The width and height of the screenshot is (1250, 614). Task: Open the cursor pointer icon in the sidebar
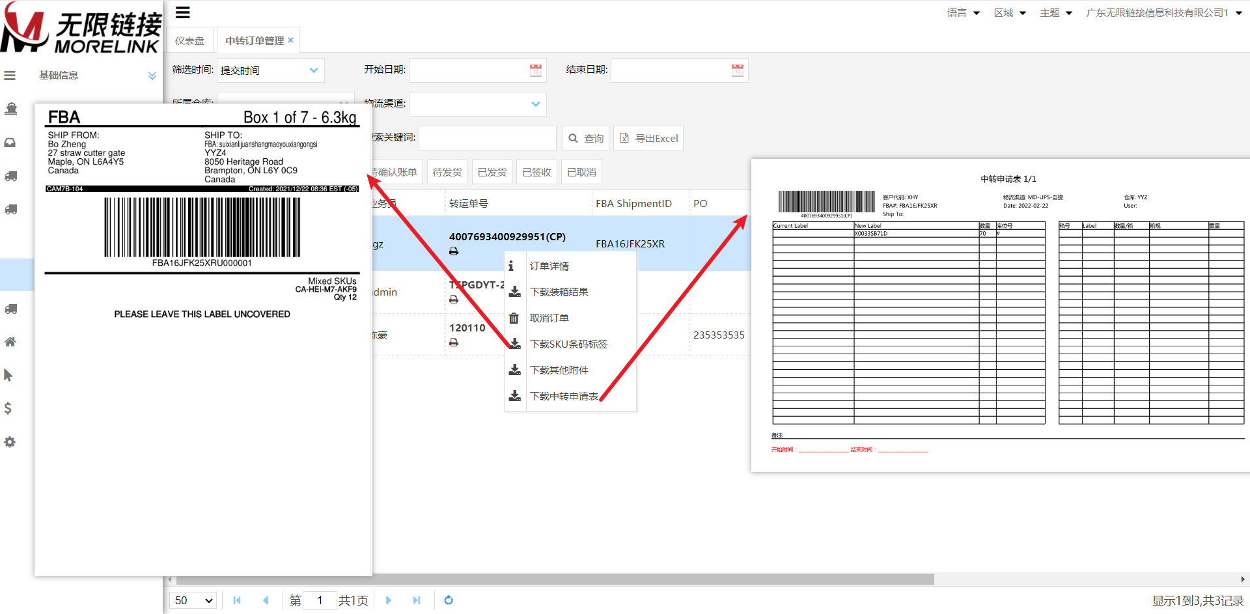coord(8,375)
